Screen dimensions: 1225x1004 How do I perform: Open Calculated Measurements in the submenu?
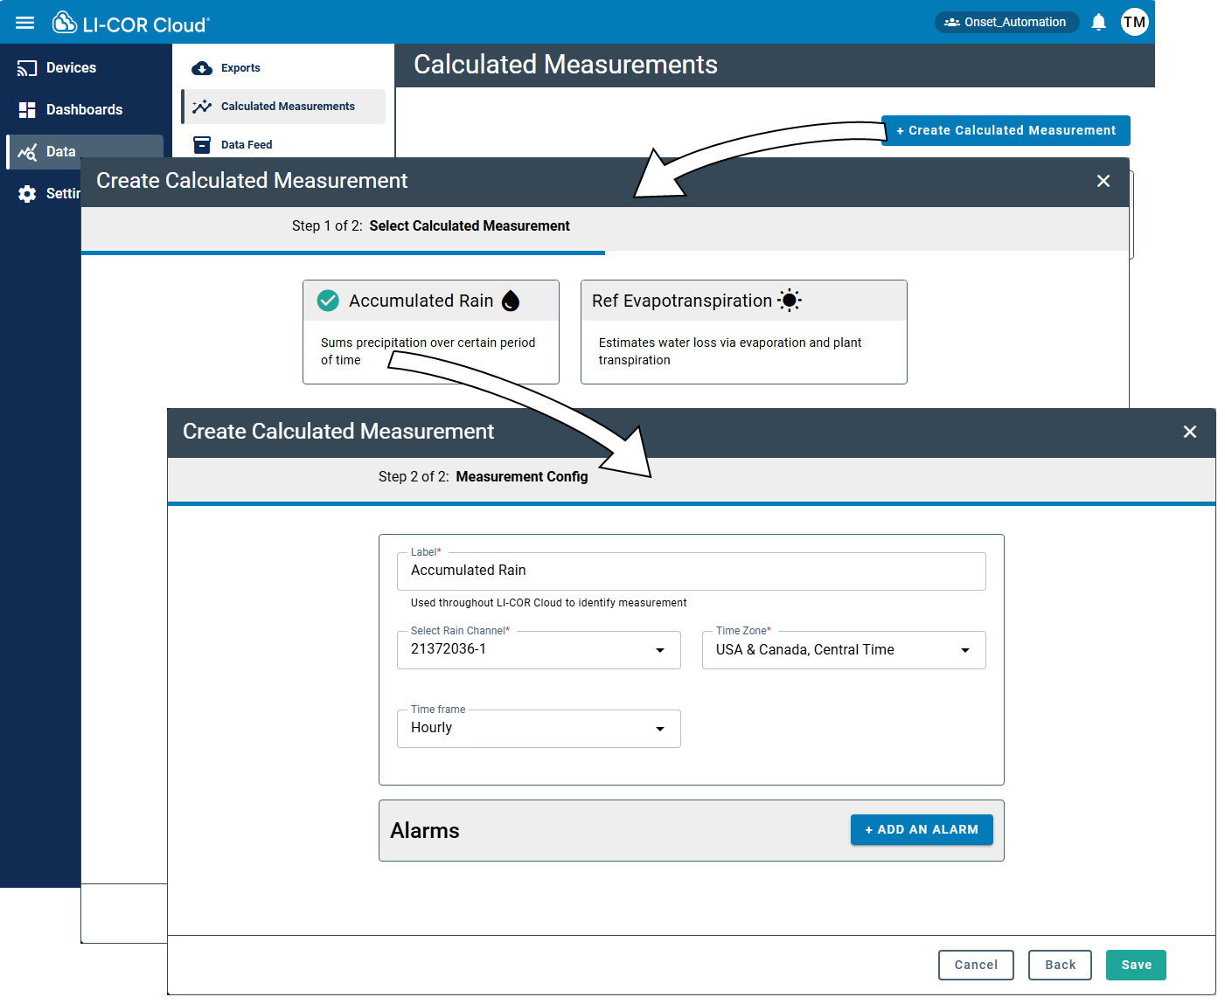(x=287, y=107)
